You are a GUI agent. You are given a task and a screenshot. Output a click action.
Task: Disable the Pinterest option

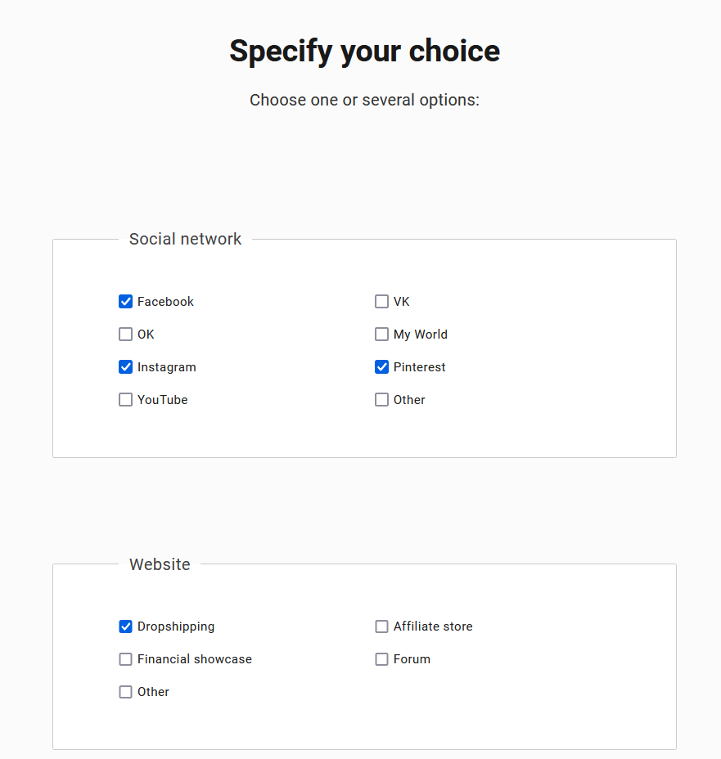click(381, 366)
